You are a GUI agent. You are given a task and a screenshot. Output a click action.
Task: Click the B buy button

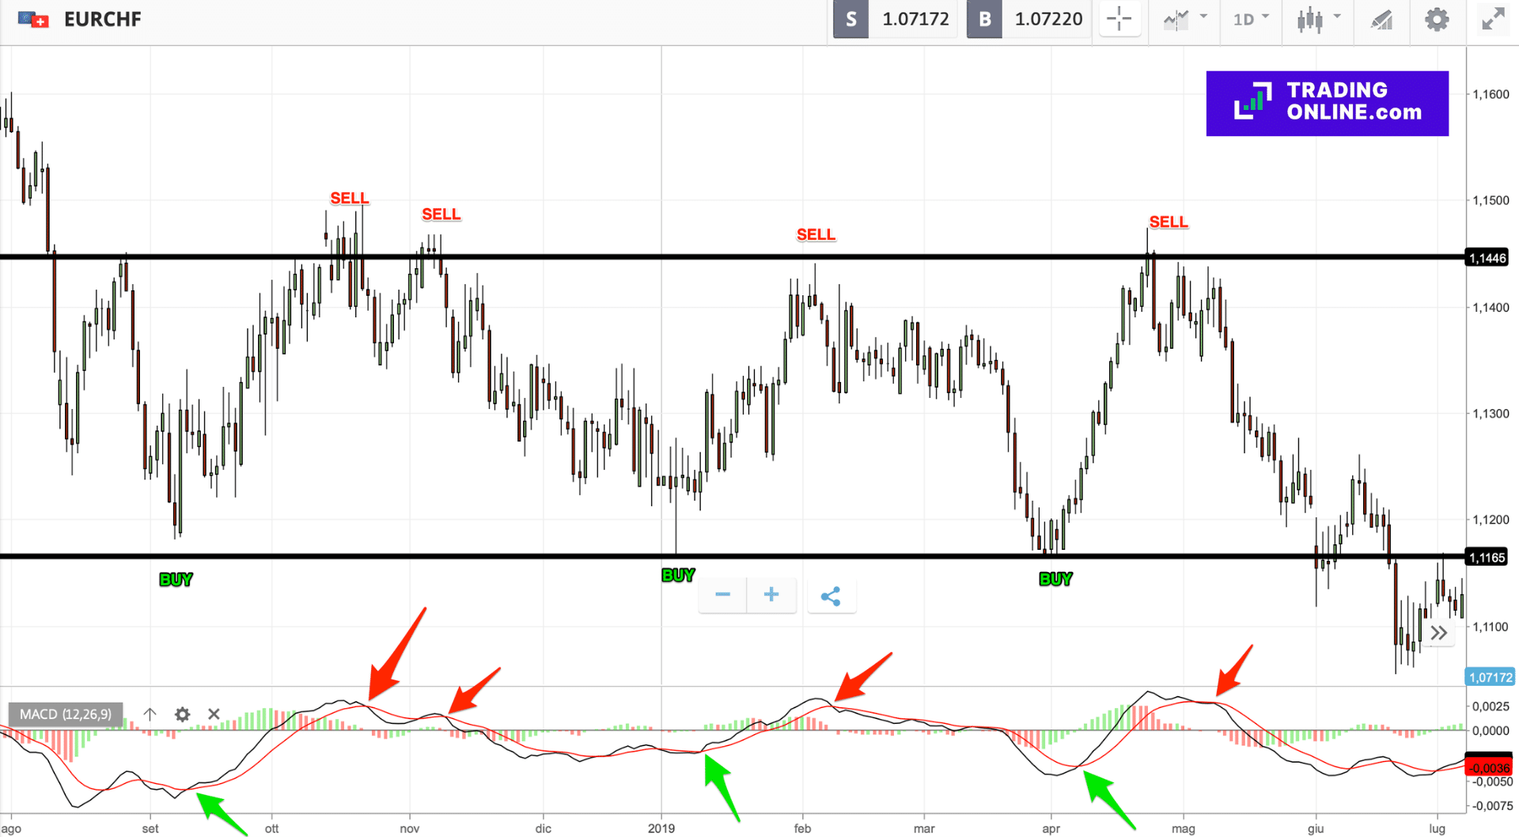(x=984, y=19)
